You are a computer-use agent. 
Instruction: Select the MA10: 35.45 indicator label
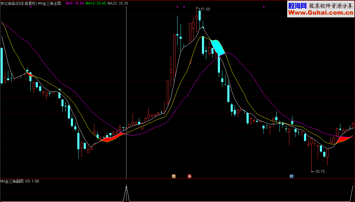[x=96, y=3]
